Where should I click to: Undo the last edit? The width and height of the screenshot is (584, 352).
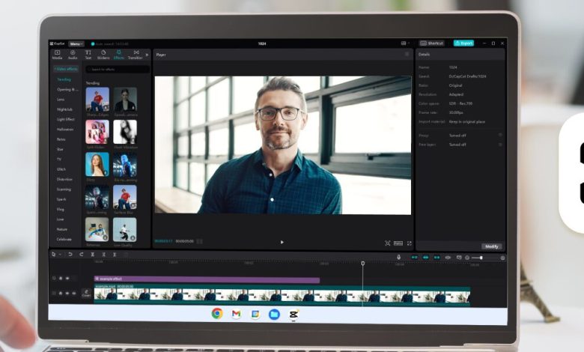pos(70,255)
